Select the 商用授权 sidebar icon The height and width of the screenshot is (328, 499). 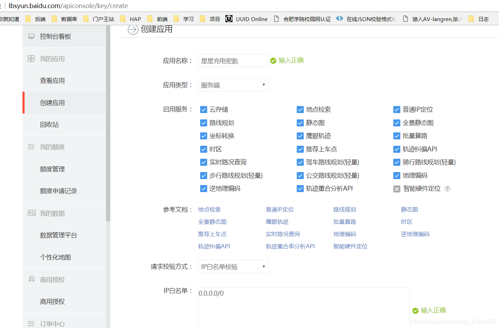point(32,279)
